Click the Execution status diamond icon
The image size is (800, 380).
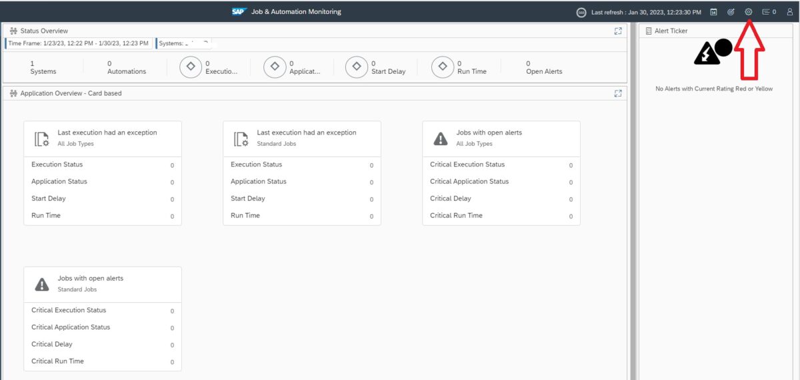[191, 67]
